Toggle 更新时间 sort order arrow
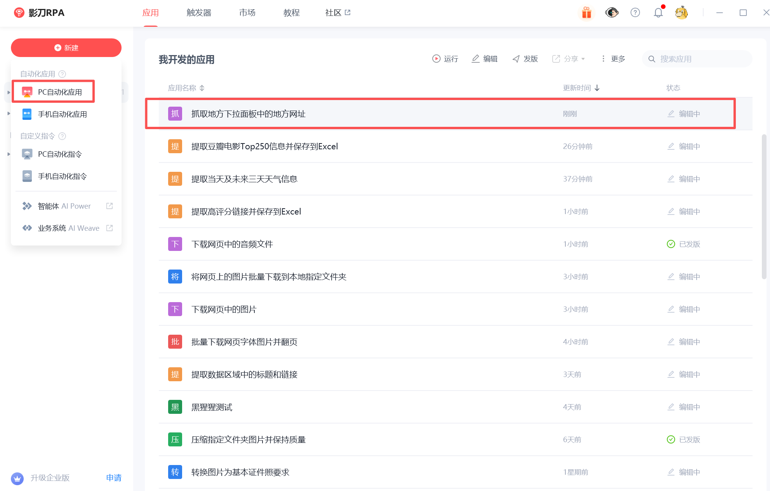The width and height of the screenshot is (770, 491). pos(597,88)
